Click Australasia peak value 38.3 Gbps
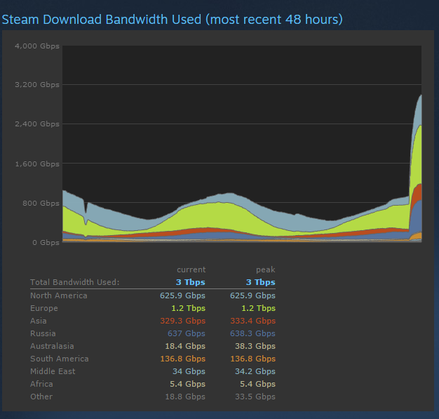This screenshot has width=439, height=419. pos(255,346)
